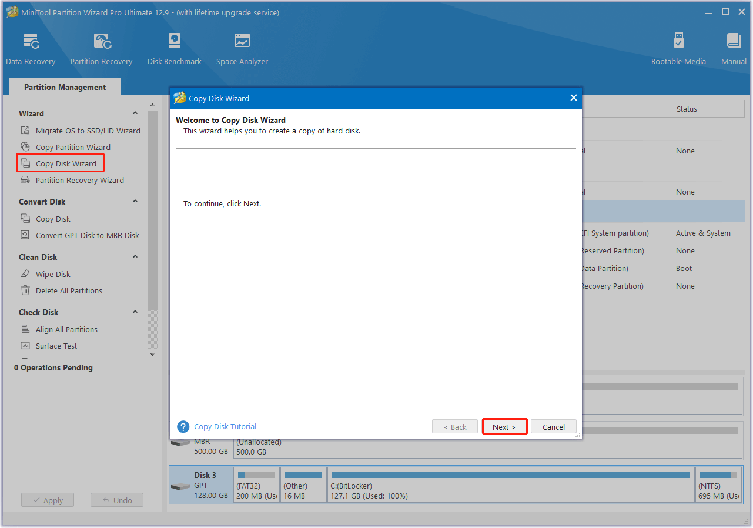This screenshot has width=753, height=528.
Task: Click Disk 3 drive icon
Action: 180,487
